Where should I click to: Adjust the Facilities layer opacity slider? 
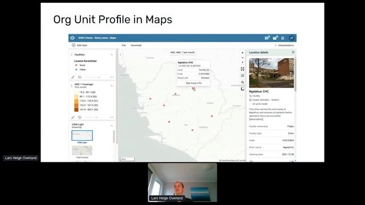coord(92,77)
